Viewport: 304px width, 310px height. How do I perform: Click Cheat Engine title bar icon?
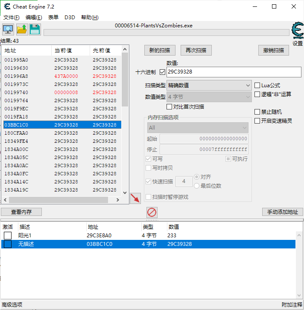point(7,6)
